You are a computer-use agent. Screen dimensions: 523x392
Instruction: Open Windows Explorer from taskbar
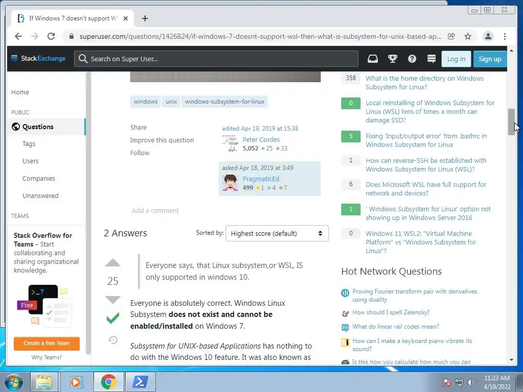44,382
